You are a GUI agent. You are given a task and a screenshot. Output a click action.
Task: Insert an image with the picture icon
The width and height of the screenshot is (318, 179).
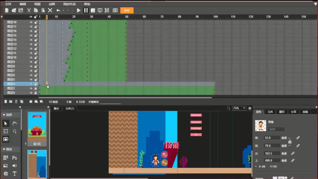coord(6,166)
